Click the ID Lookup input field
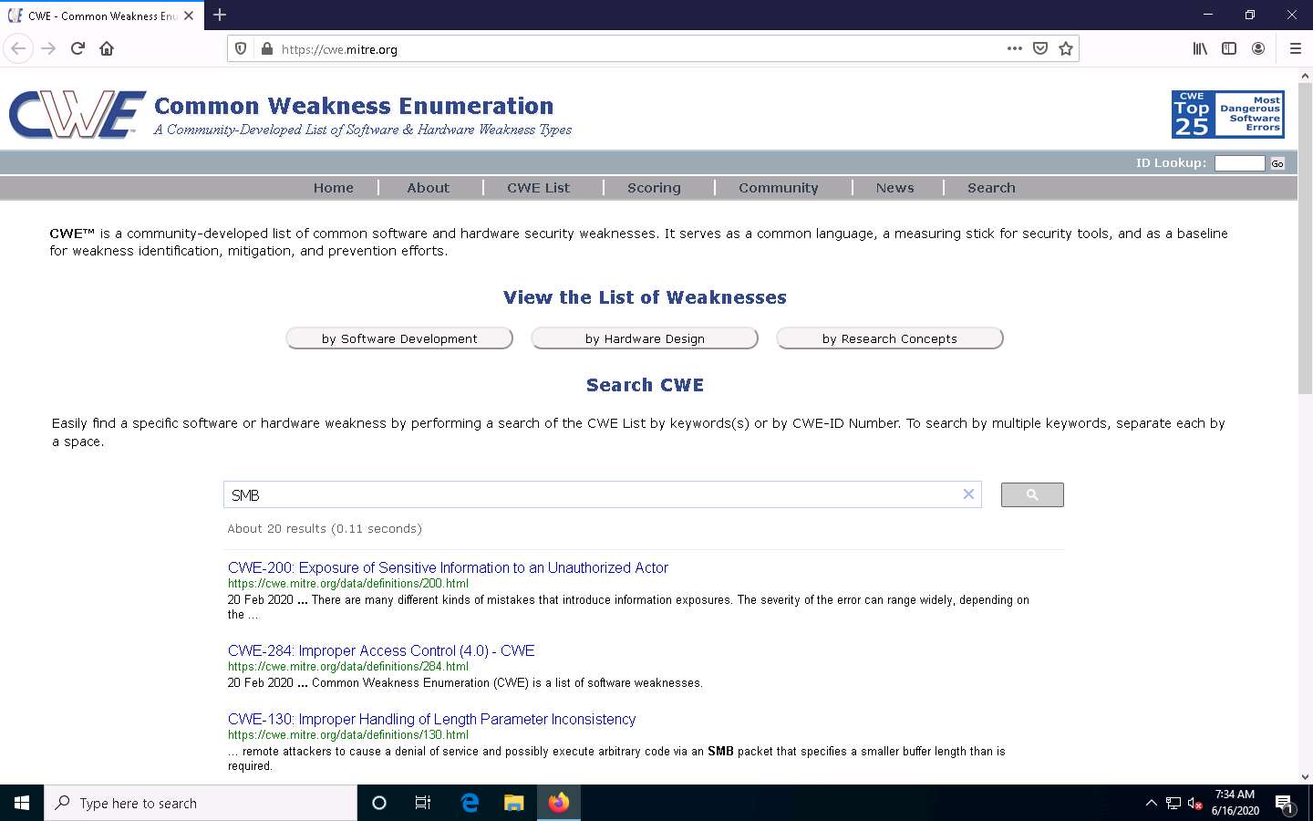The height and width of the screenshot is (821, 1313). 1239,163
